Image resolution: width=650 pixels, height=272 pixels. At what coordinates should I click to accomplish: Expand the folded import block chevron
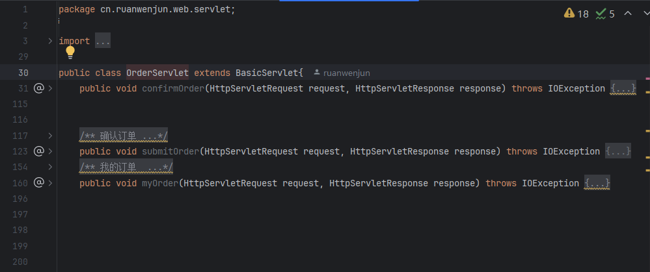tap(51, 41)
